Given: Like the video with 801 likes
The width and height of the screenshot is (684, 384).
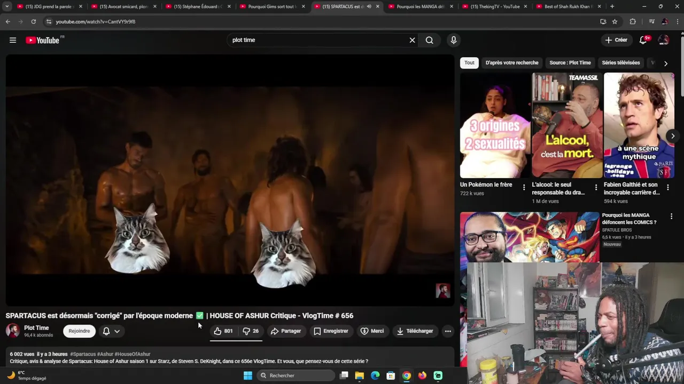Looking at the screenshot, I should coord(223,331).
